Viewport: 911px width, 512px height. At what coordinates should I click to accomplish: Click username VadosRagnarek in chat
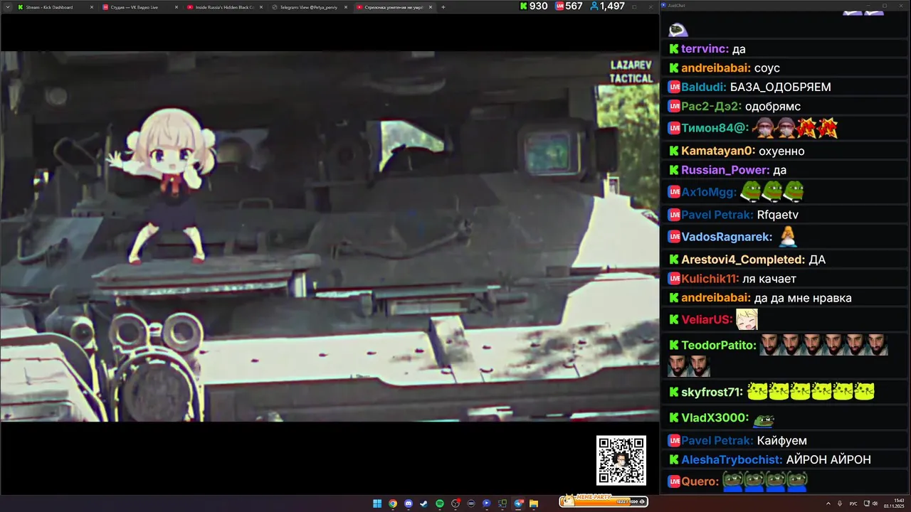(x=727, y=238)
